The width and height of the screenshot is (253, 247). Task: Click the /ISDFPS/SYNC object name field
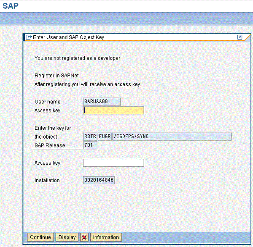[x=172, y=137]
